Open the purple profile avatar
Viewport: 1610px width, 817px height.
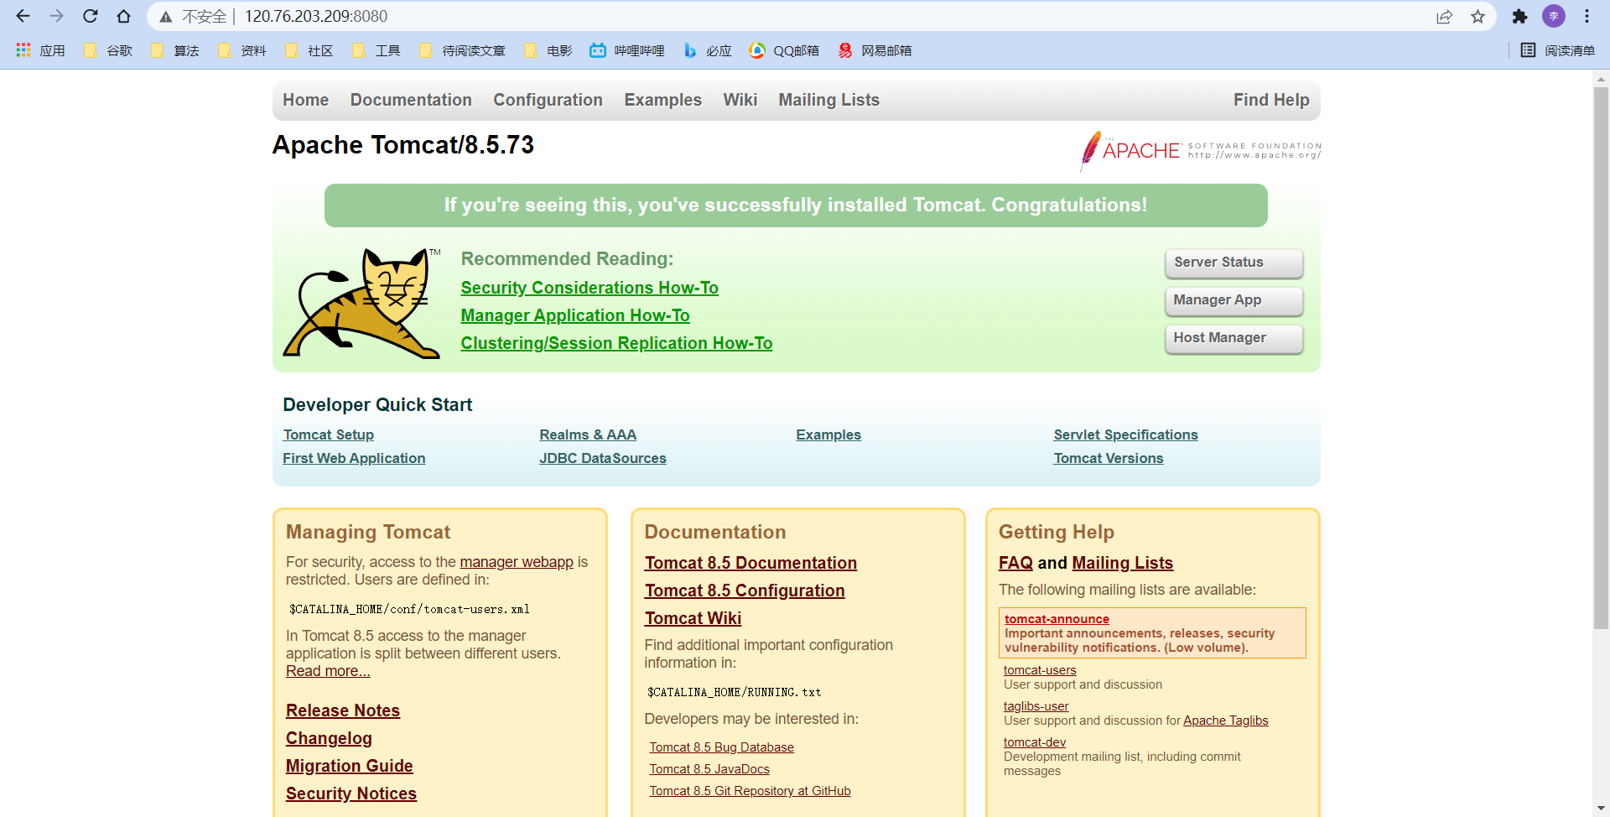[x=1554, y=16]
